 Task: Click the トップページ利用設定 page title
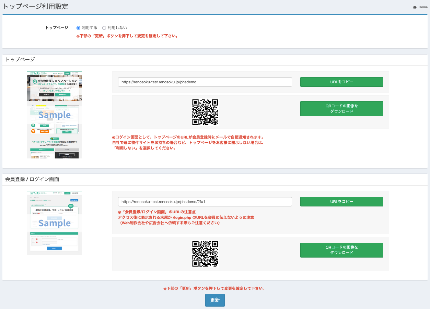(x=35, y=6)
